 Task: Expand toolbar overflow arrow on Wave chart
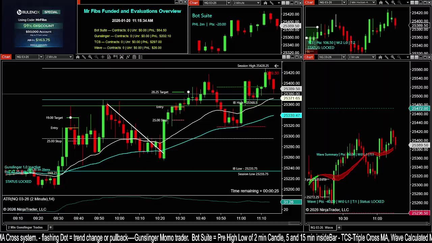pos(408,57)
